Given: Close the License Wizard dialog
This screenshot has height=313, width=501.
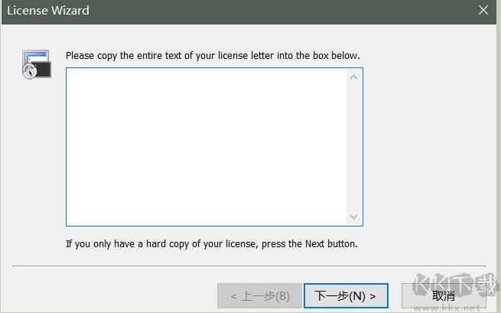Looking at the screenshot, I should click(x=483, y=11).
